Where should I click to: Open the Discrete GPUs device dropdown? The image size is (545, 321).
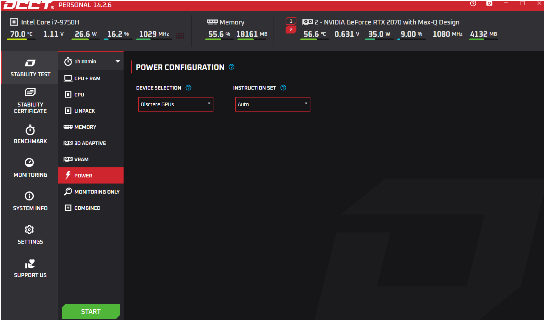176,104
